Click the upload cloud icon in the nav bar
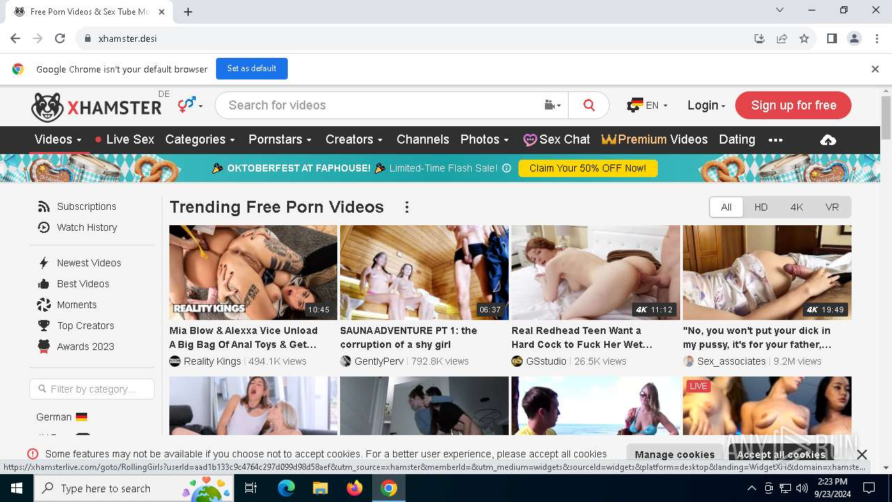 (828, 140)
